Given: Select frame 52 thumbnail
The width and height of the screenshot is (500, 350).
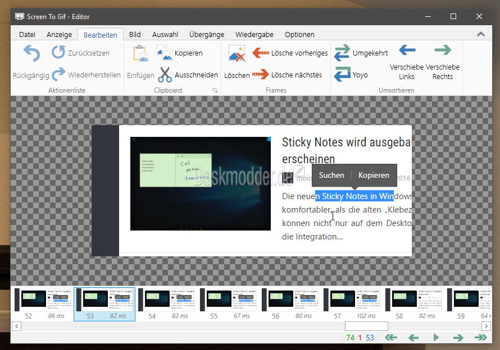Looking at the screenshot, I should point(43,304).
